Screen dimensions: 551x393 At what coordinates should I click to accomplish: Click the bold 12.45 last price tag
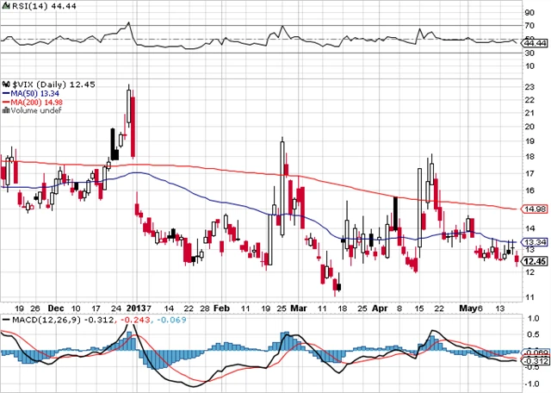(x=534, y=261)
